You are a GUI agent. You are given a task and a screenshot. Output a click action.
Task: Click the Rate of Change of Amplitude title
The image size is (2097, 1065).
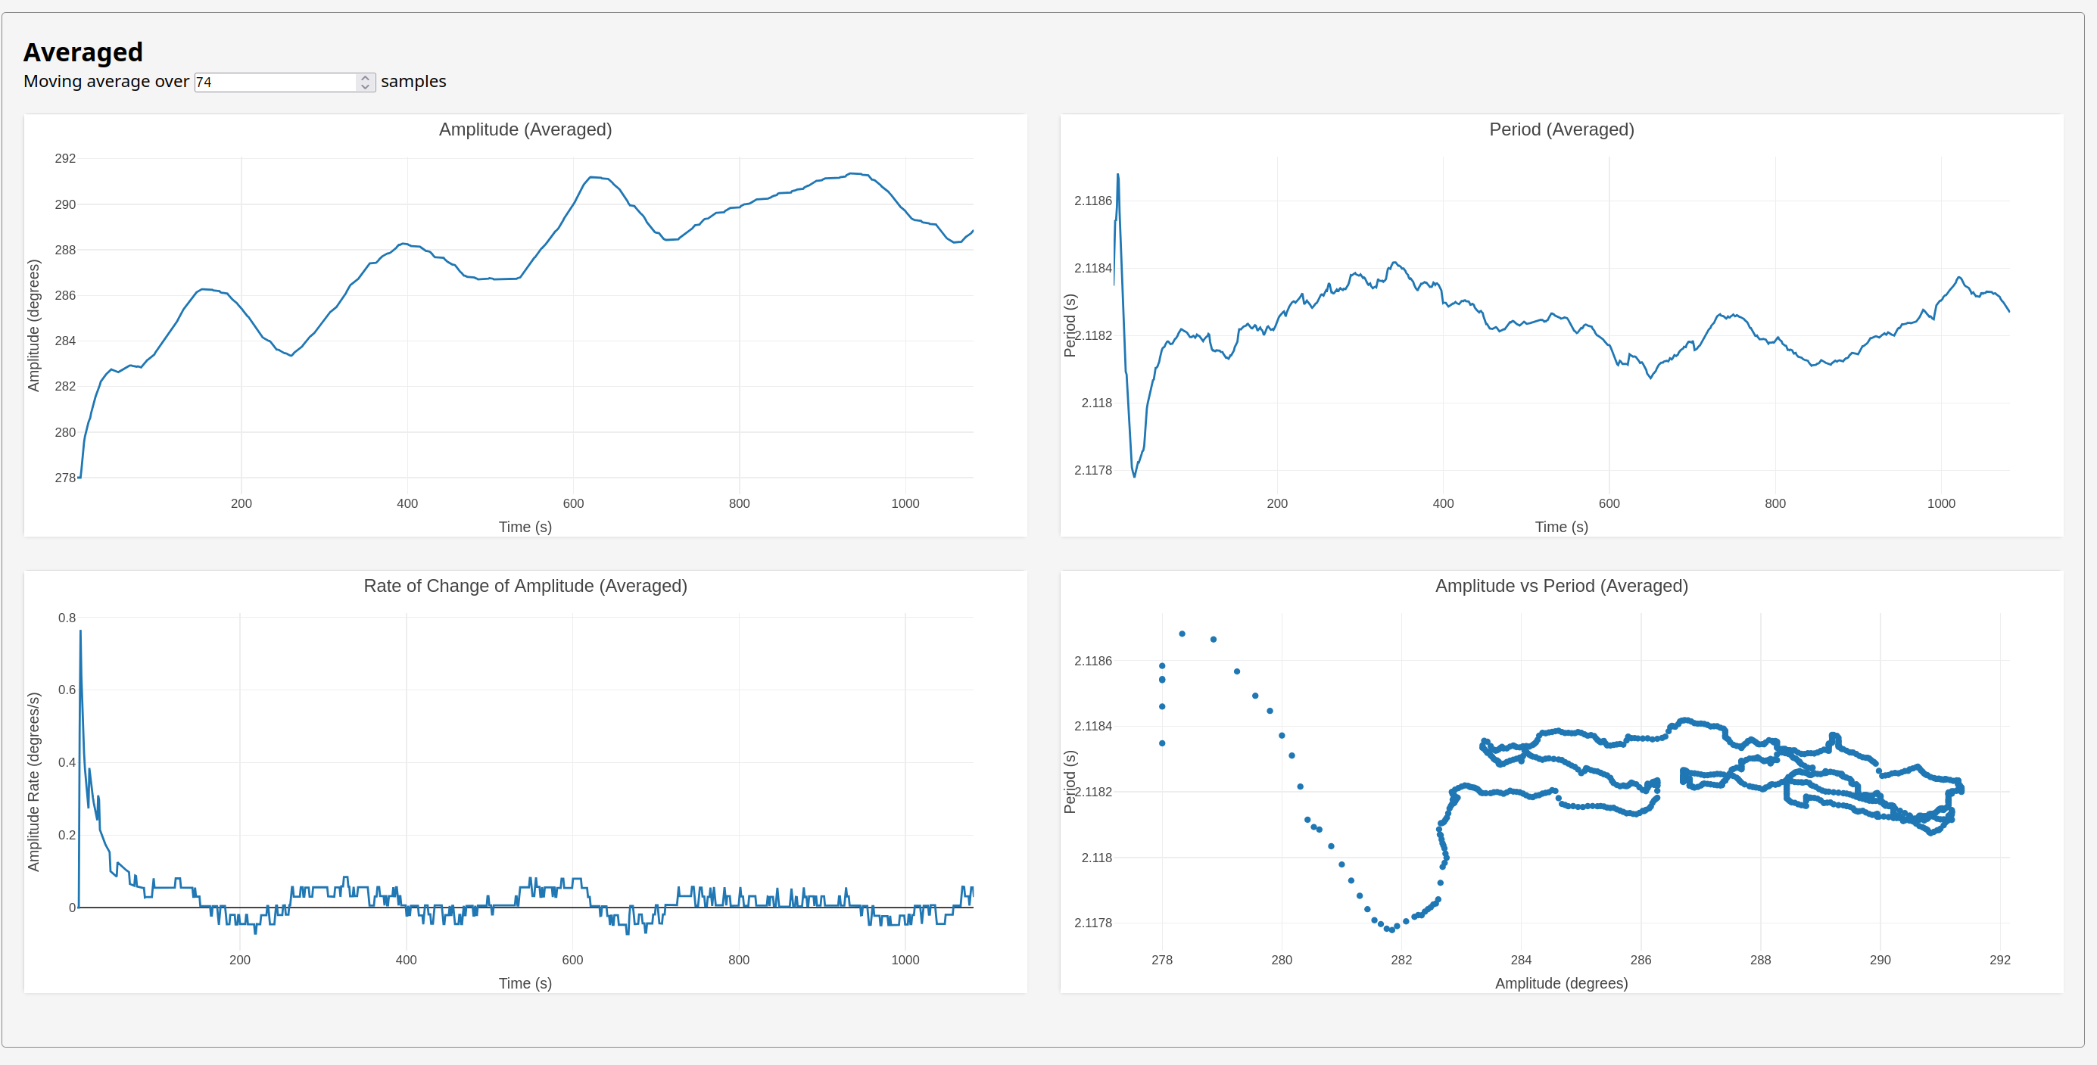525,585
